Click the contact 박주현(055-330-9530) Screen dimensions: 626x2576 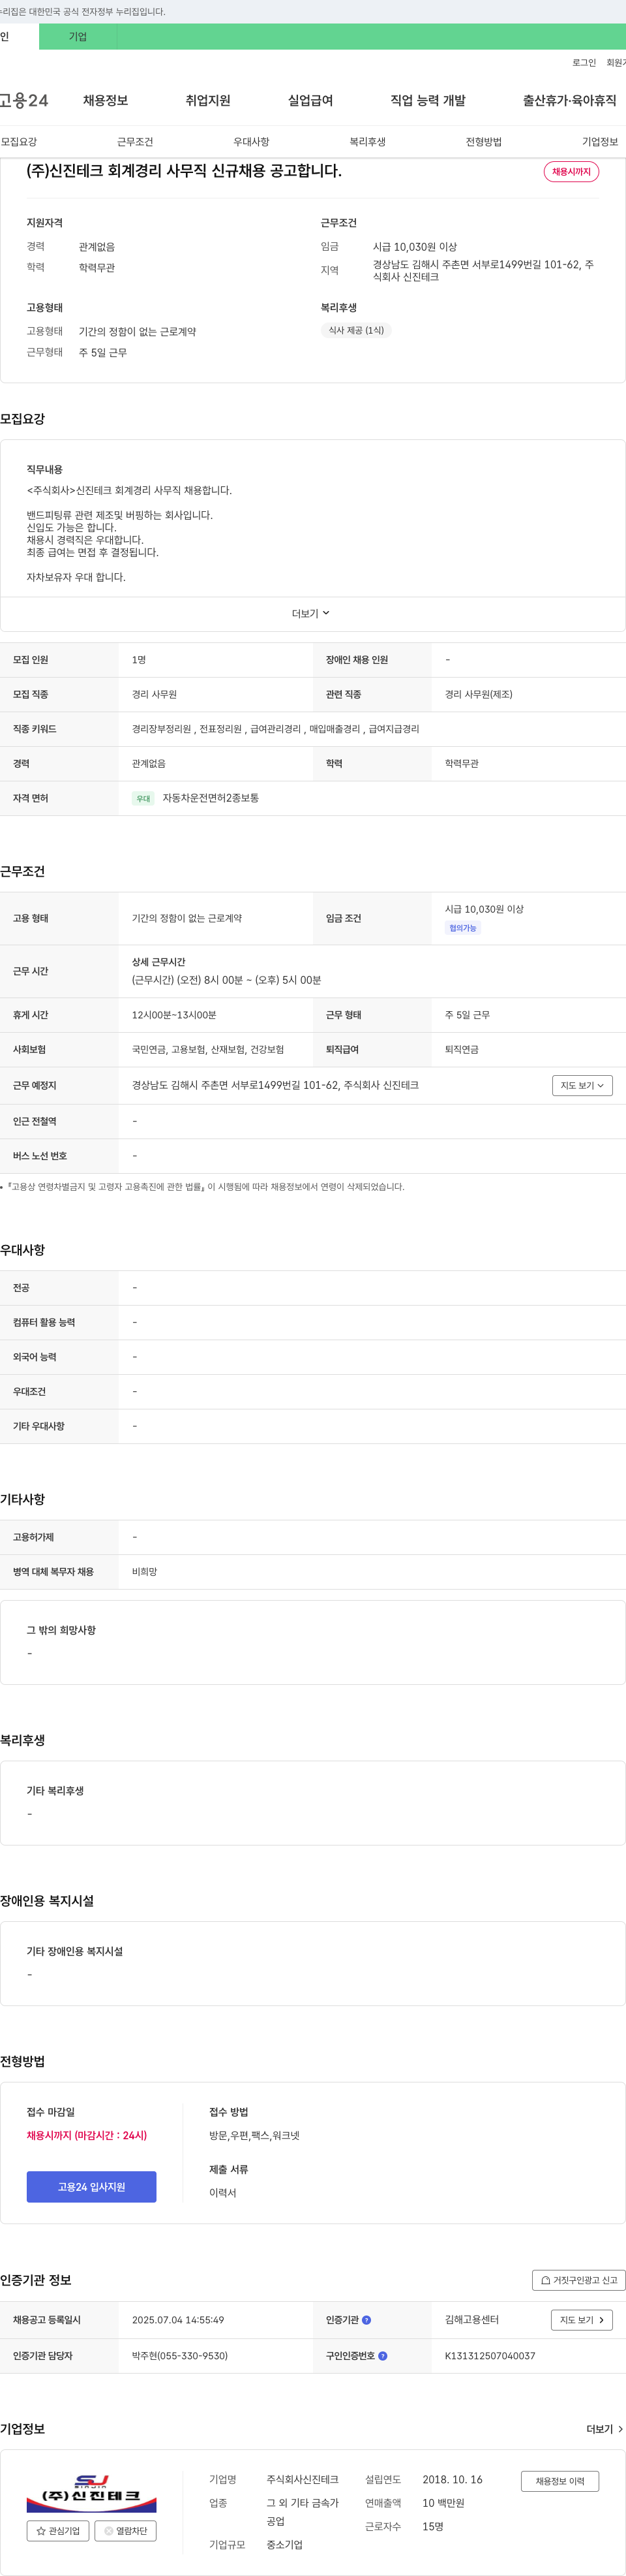(180, 2355)
